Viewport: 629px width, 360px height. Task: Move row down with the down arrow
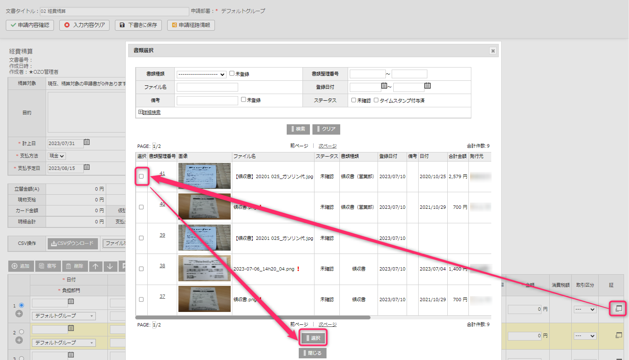coord(110,266)
